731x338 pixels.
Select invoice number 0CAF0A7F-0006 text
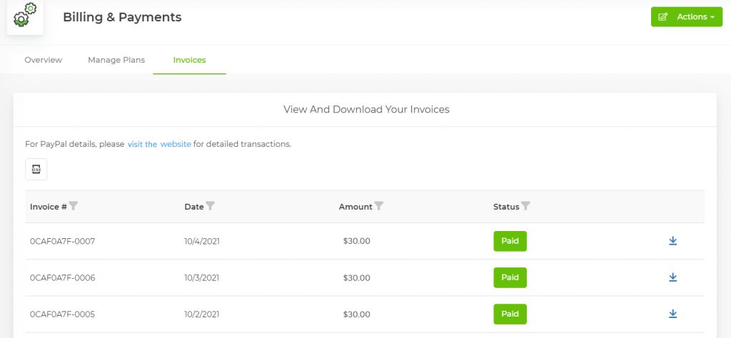63,277
